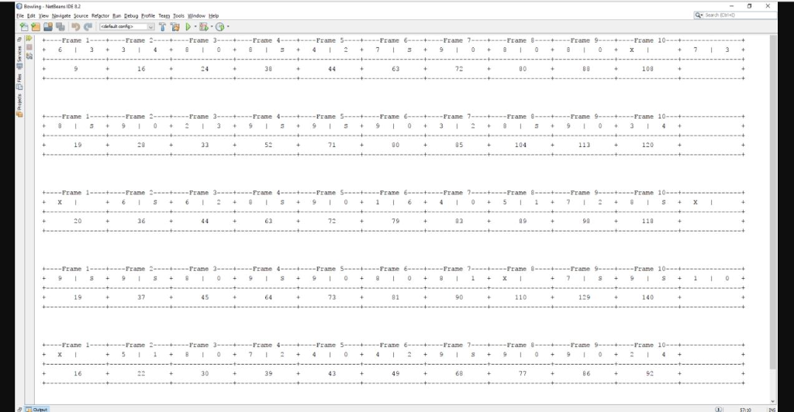Open the Navigate menu
This screenshot has height=412, width=794.
61,15
